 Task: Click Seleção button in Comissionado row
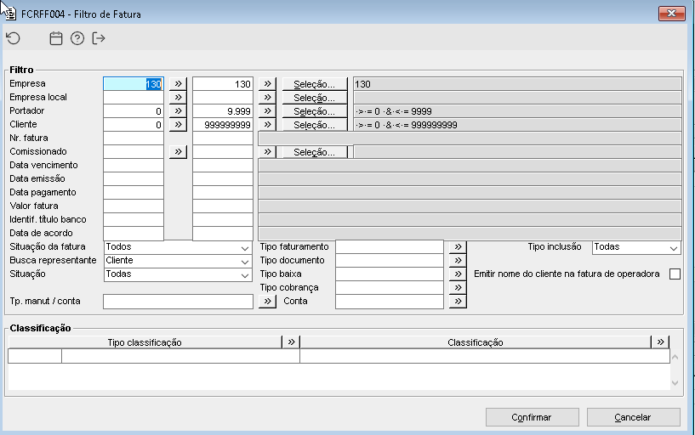pos(315,152)
